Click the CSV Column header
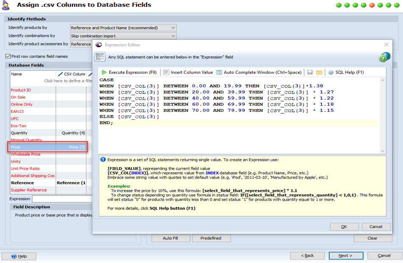 71,74
